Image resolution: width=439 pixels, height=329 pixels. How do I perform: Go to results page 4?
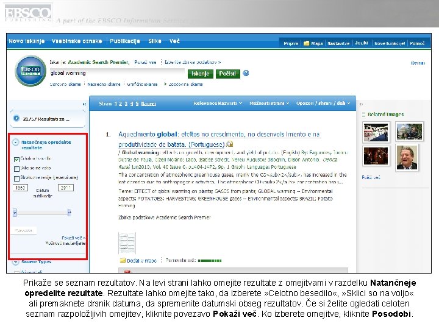click(132, 104)
